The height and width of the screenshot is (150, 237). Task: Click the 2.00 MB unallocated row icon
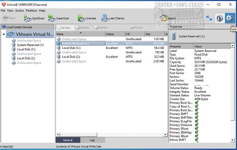[59, 61]
